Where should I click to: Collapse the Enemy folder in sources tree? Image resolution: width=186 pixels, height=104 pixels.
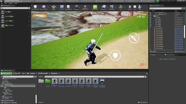(x=4, y=89)
